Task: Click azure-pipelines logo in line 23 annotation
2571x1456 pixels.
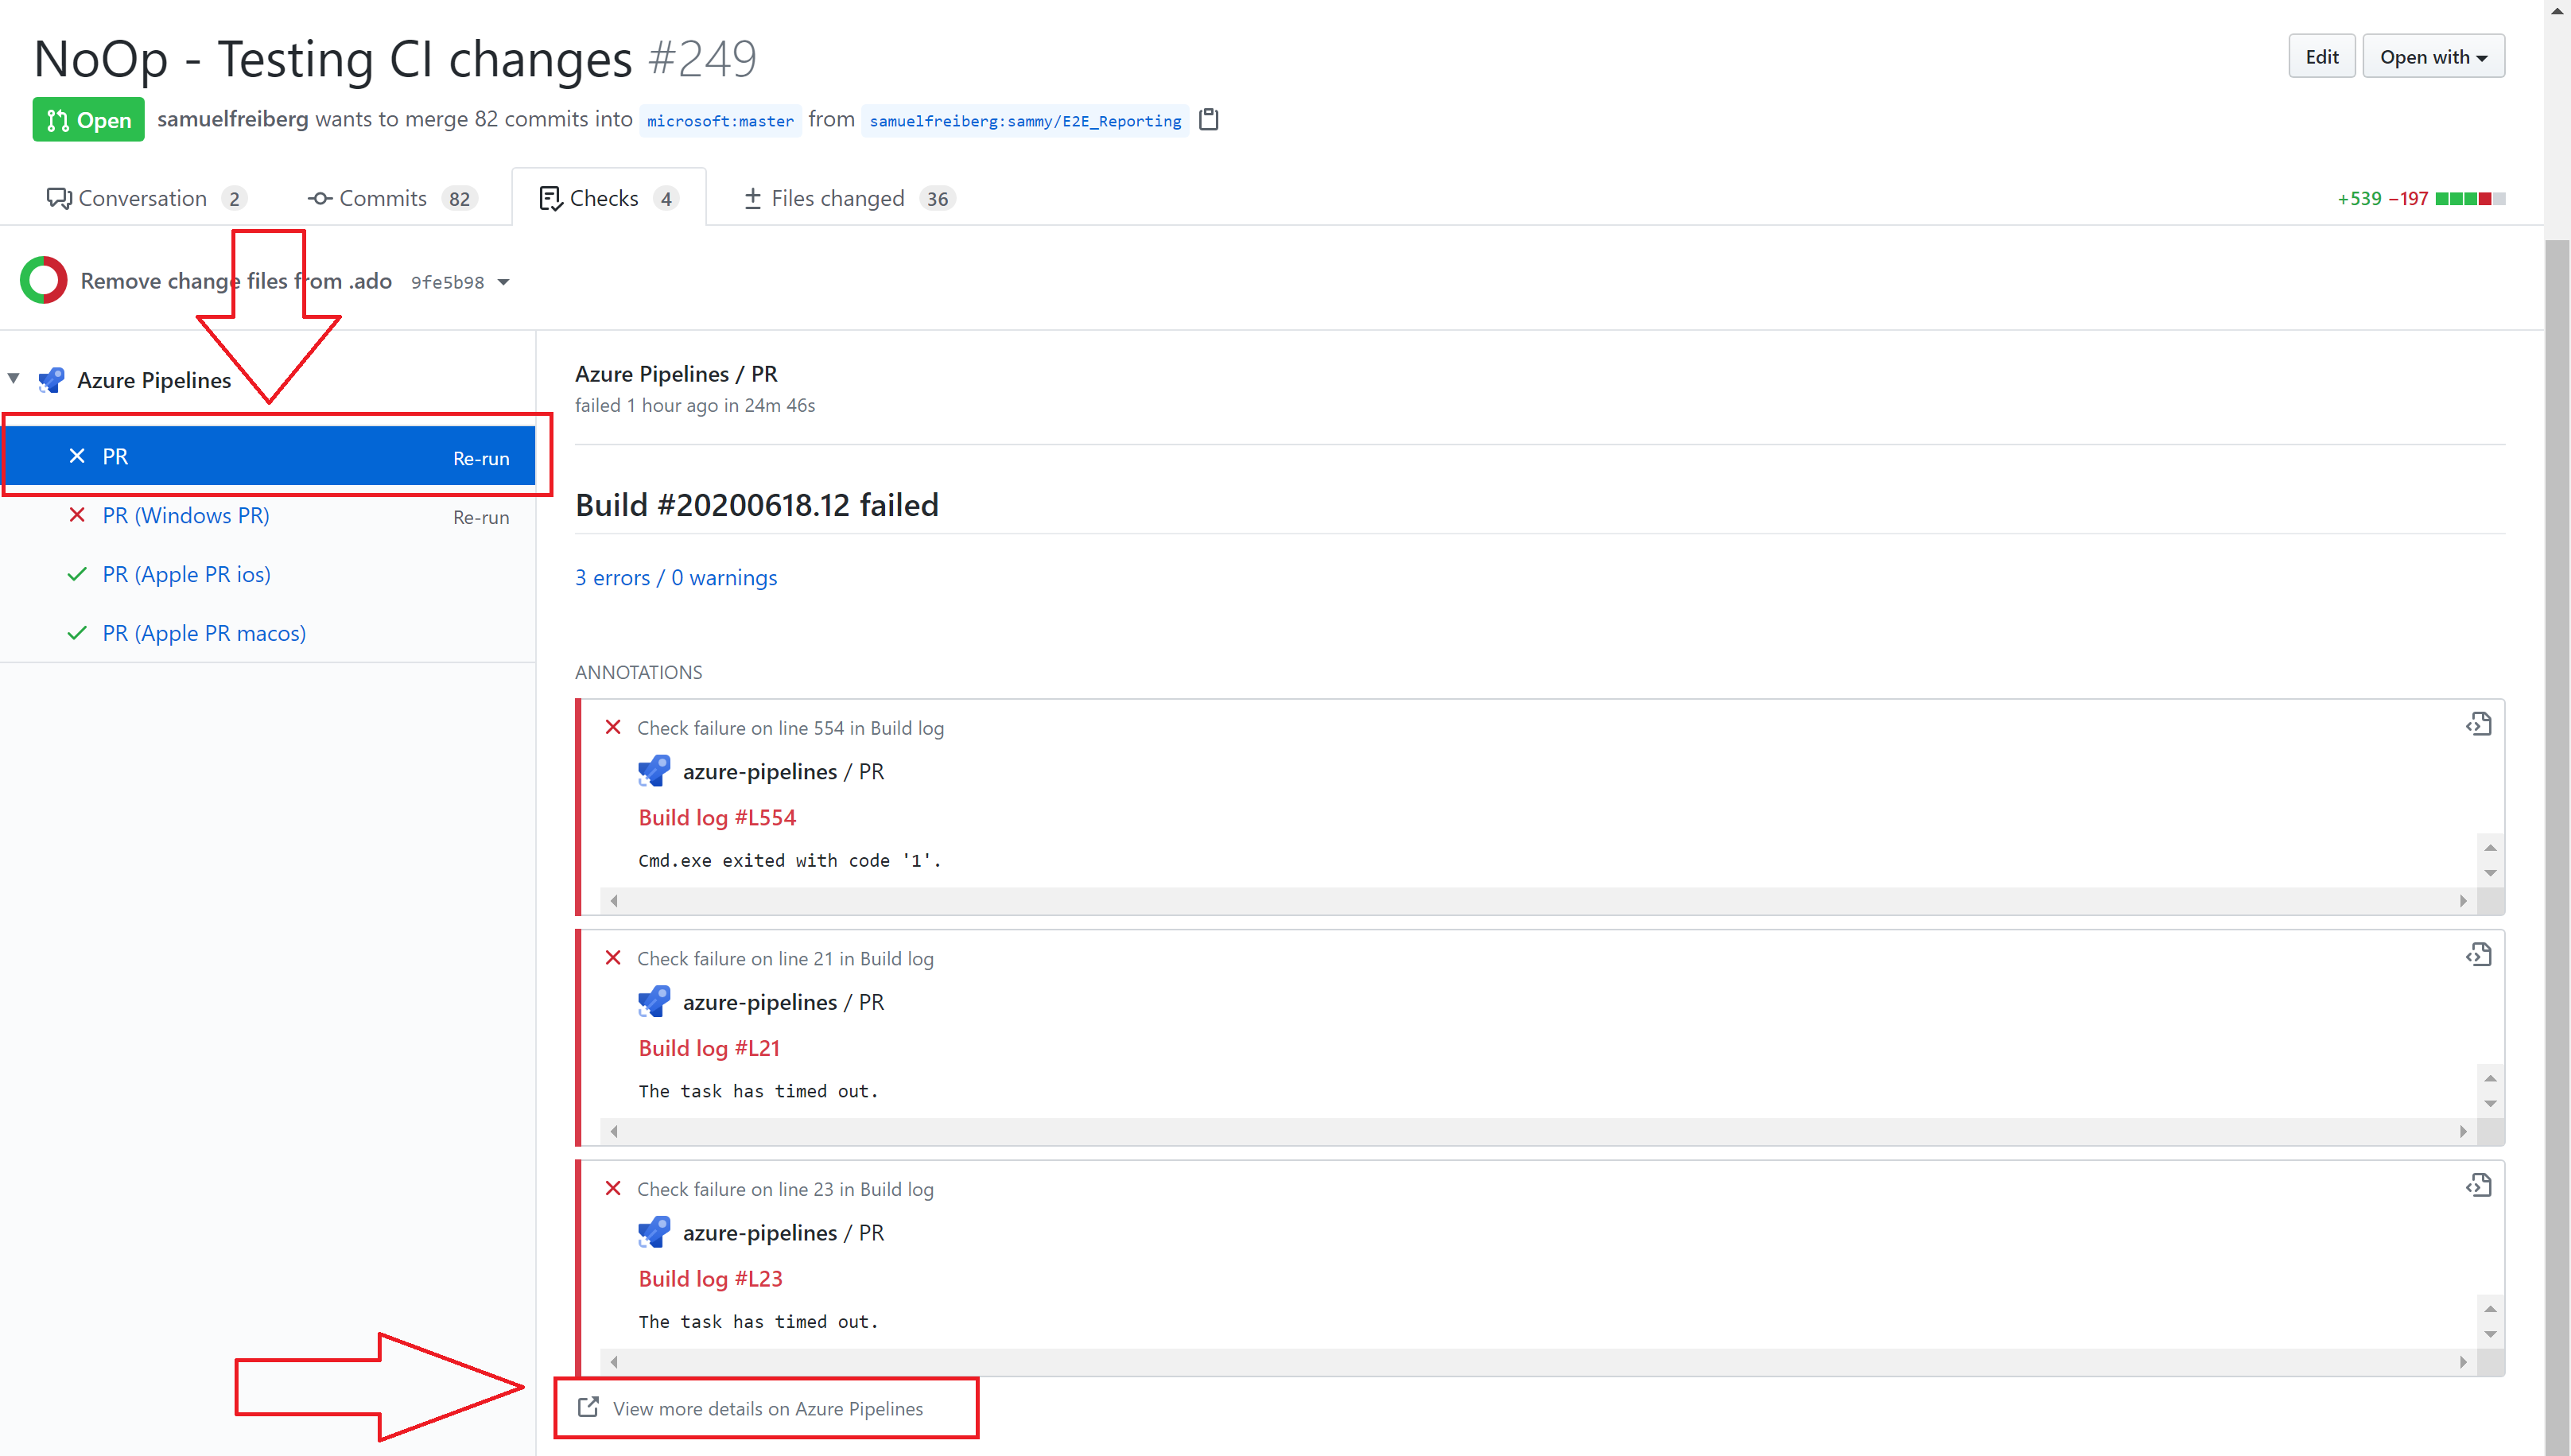Action: click(x=654, y=1232)
